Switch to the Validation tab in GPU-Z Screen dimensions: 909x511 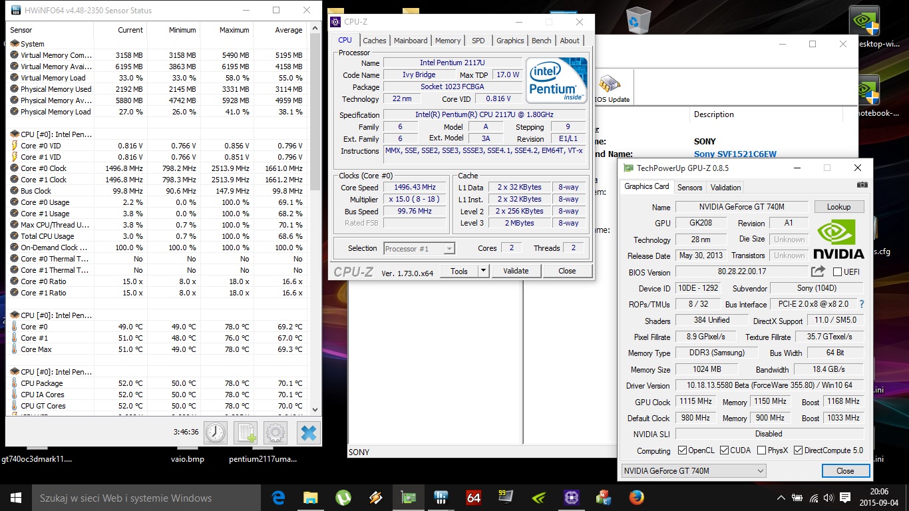tap(726, 188)
